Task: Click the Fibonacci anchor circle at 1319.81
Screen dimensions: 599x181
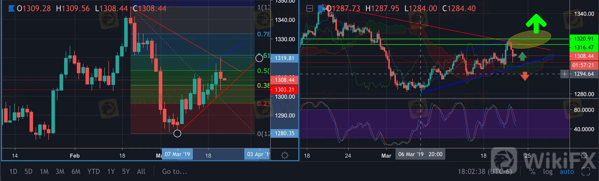Action: [259, 58]
